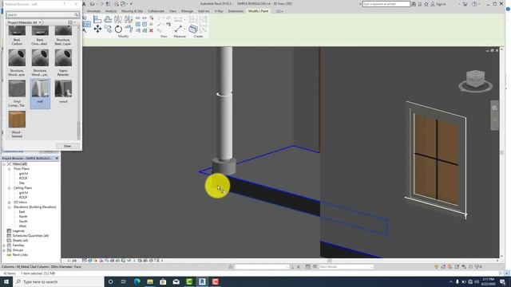Select Sheets (all) in the Project Browser

(20, 241)
